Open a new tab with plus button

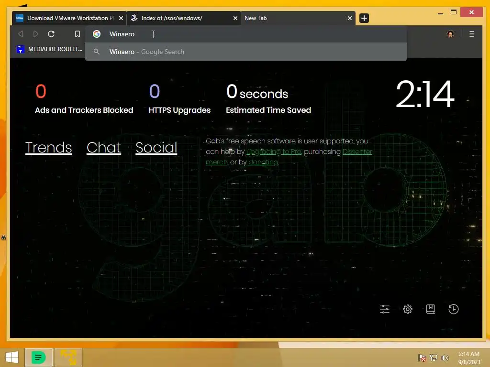pos(364,18)
